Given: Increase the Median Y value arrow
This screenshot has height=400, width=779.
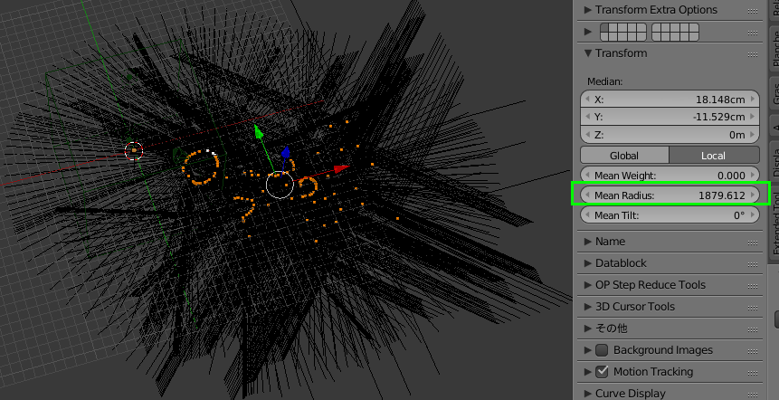Looking at the screenshot, I should 752,117.
